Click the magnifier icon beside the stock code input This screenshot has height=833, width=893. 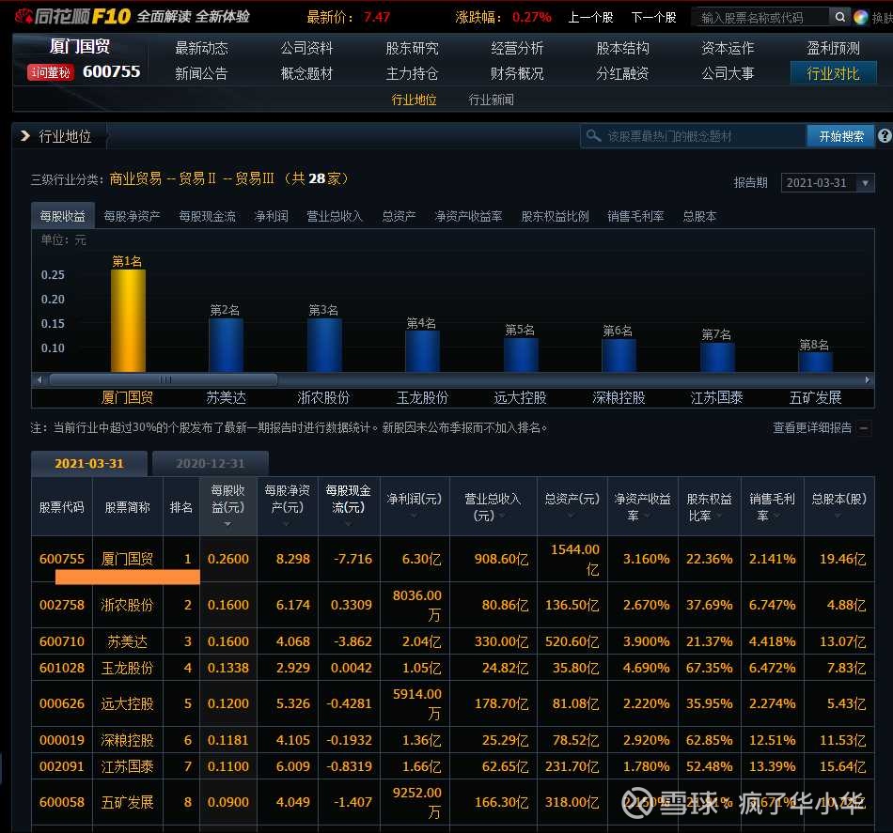(839, 17)
